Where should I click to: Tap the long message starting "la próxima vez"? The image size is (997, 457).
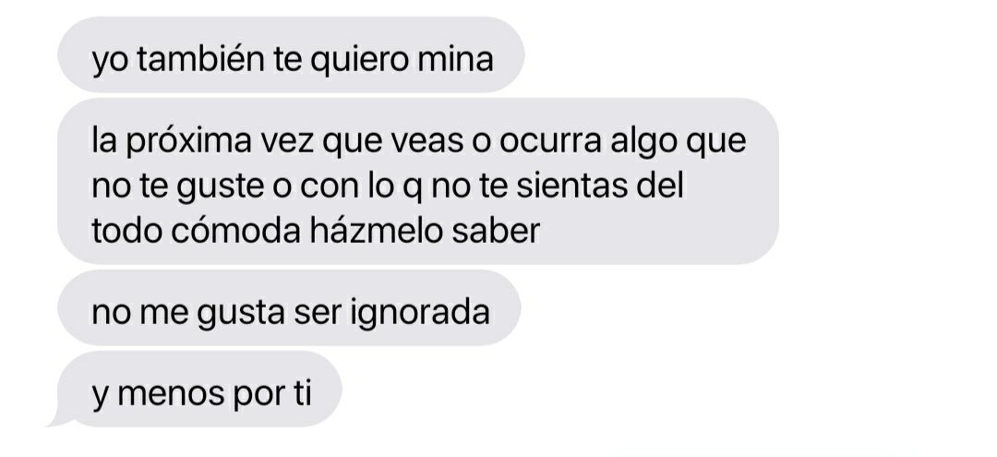(x=418, y=181)
